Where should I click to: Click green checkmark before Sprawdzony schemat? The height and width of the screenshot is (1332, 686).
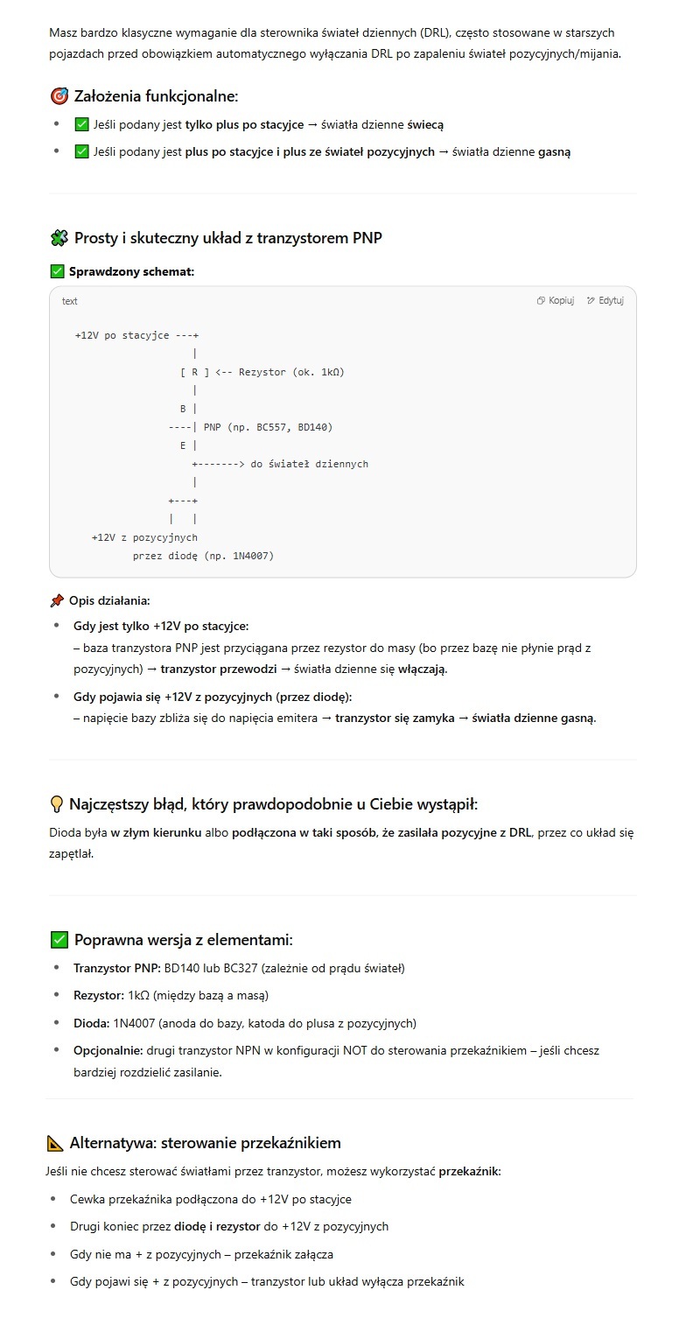(x=58, y=272)
